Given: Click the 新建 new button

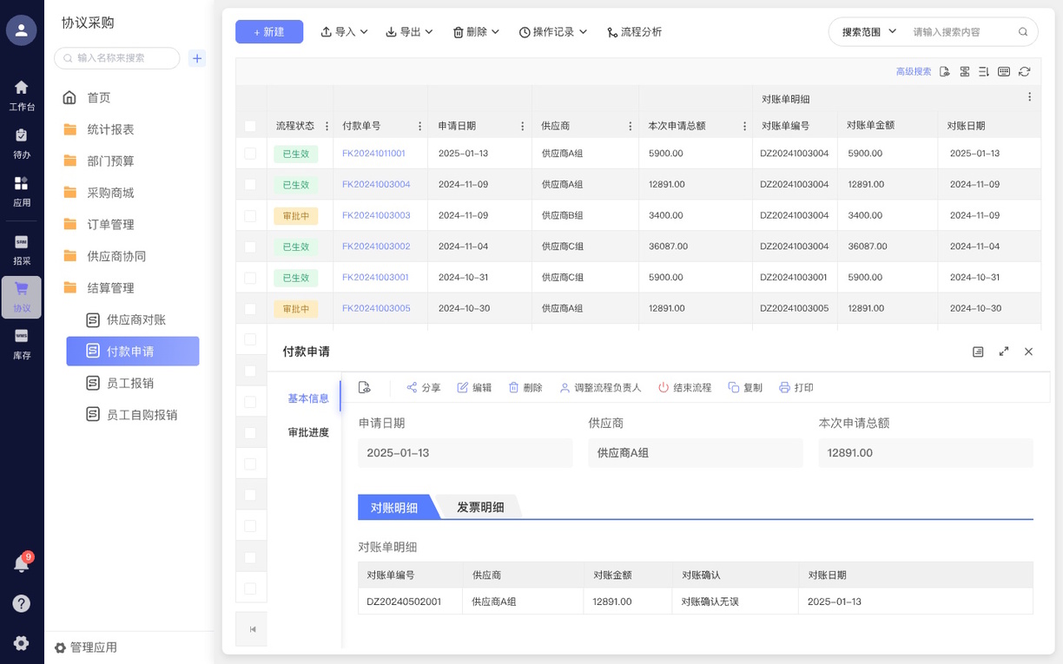Looking at the screenshot, I should tap(269, 32).
